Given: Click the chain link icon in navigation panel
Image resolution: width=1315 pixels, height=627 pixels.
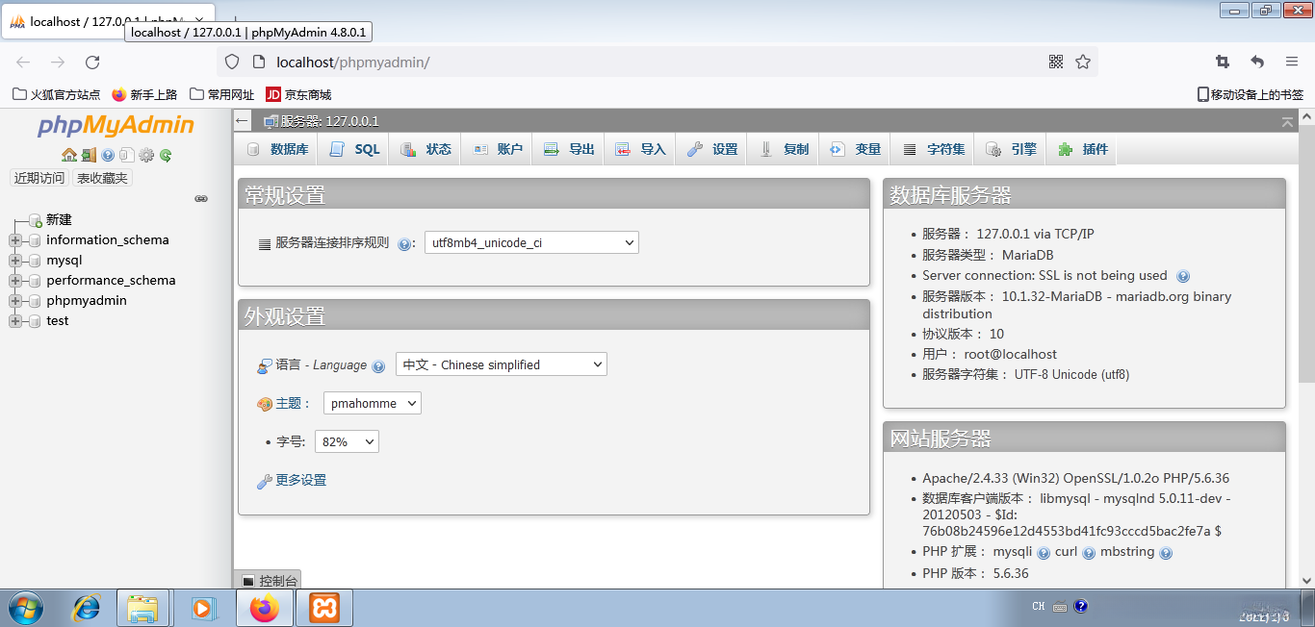Looking at the screenshot, I should tap(201, 199).
